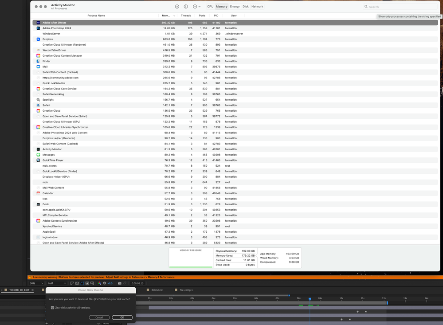Show channel and color management settings

click(x=99, y=283)
